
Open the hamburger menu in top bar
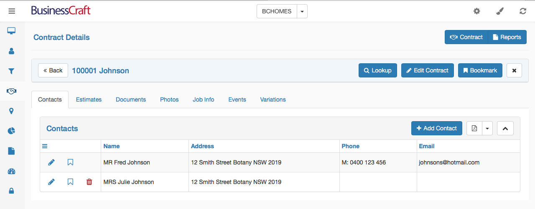[12, 11]
